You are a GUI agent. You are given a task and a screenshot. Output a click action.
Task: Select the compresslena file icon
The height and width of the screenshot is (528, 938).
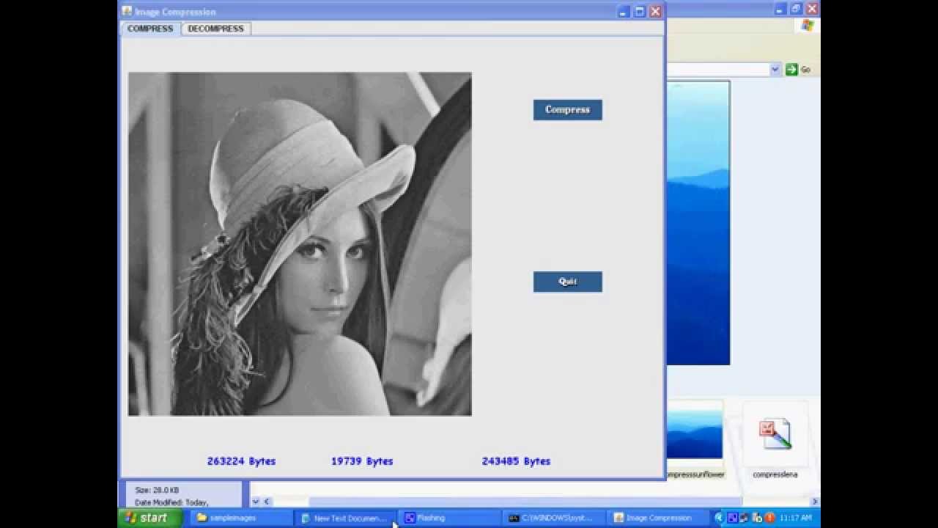(775, 433)
